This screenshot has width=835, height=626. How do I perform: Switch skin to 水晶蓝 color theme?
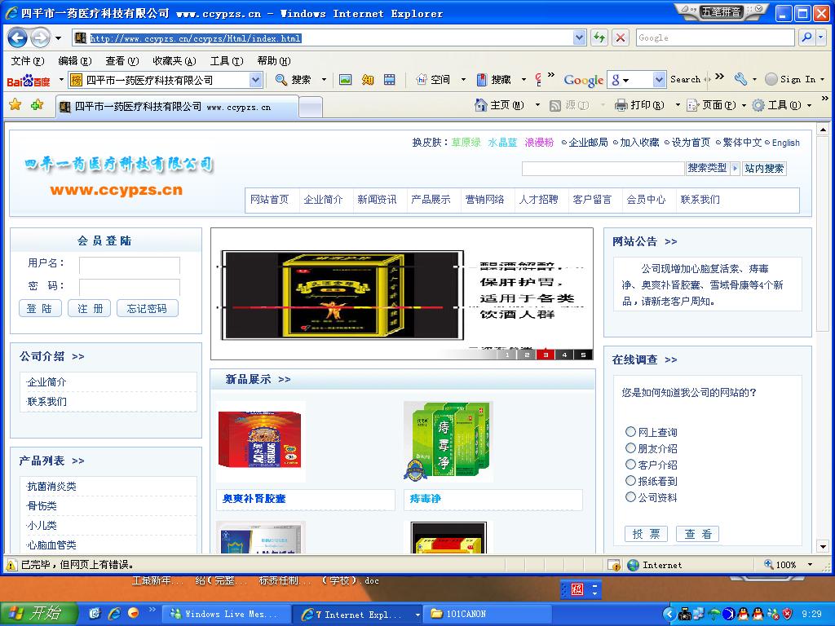[x=502, y=143]
